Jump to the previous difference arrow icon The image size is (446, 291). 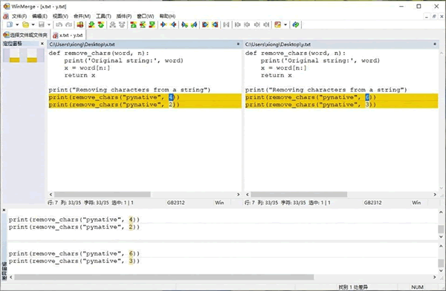tap(100, 24)
